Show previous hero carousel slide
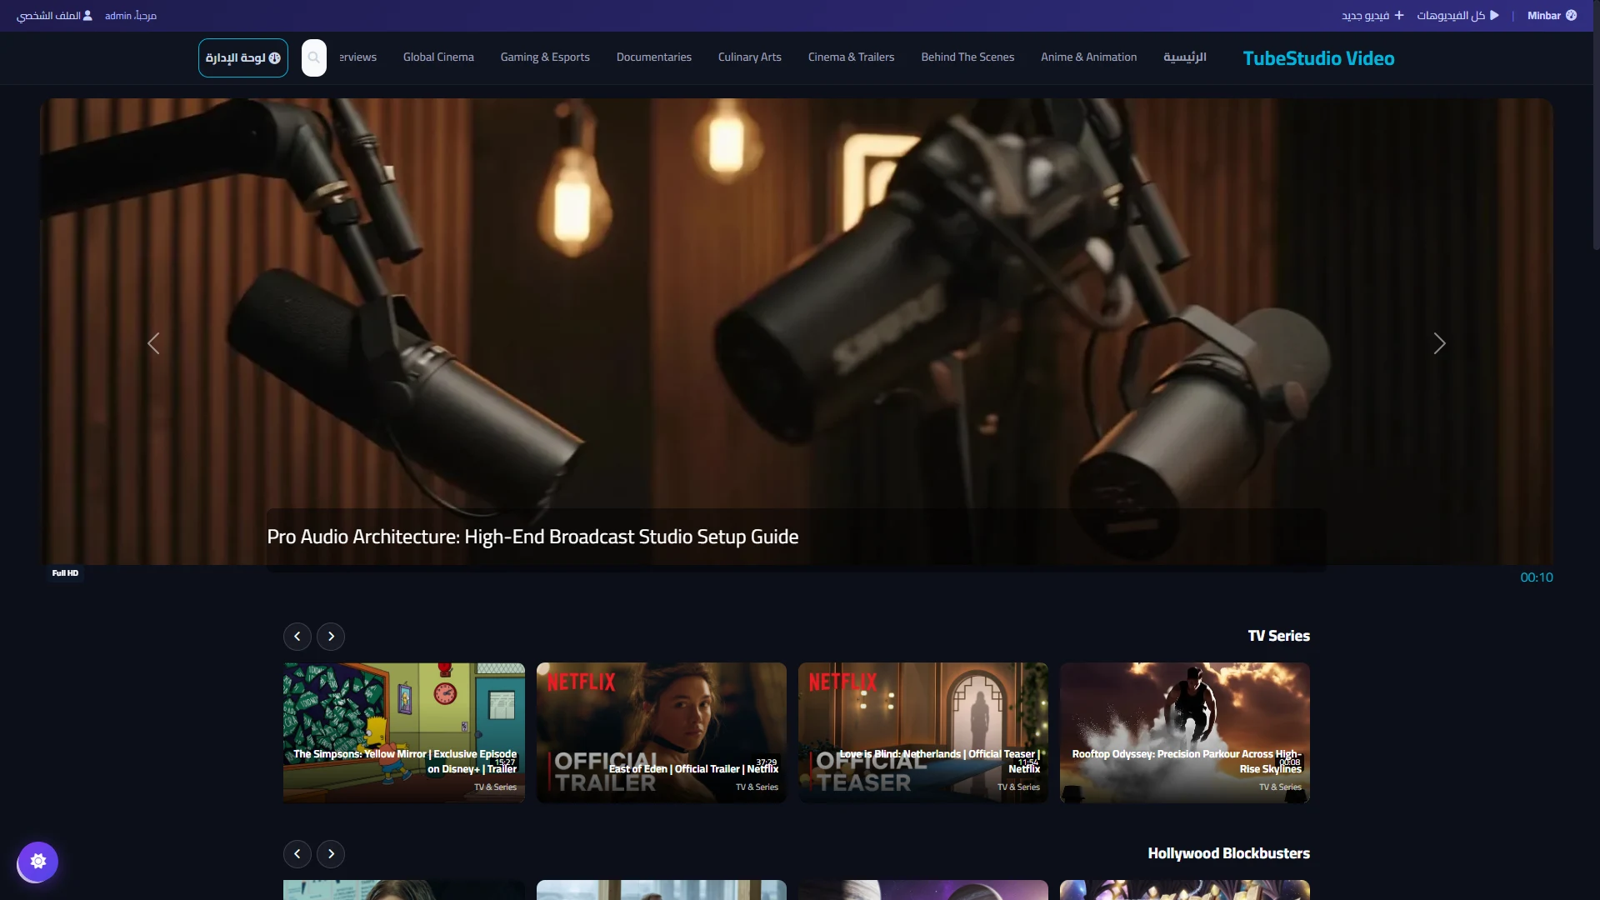1600x900 pixels. click(153, 343)
